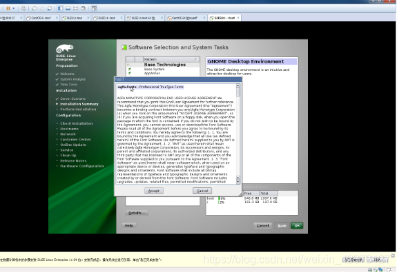Screen dimensions: 397x272
Task: Collapse the Base Technologies group
Action: 128,65
